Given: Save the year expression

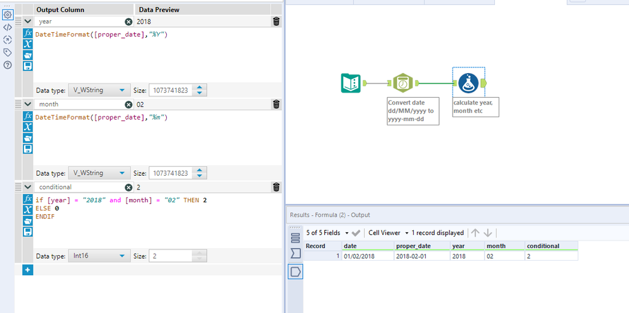Looking at the screenshot, I should coord(28,66).
